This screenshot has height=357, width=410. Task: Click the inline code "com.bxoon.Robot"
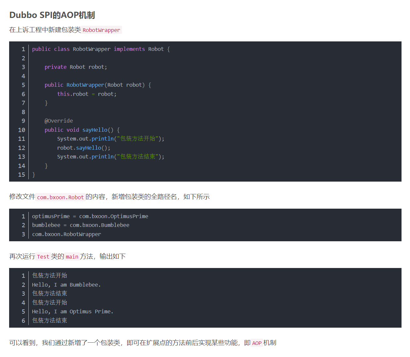60,197
